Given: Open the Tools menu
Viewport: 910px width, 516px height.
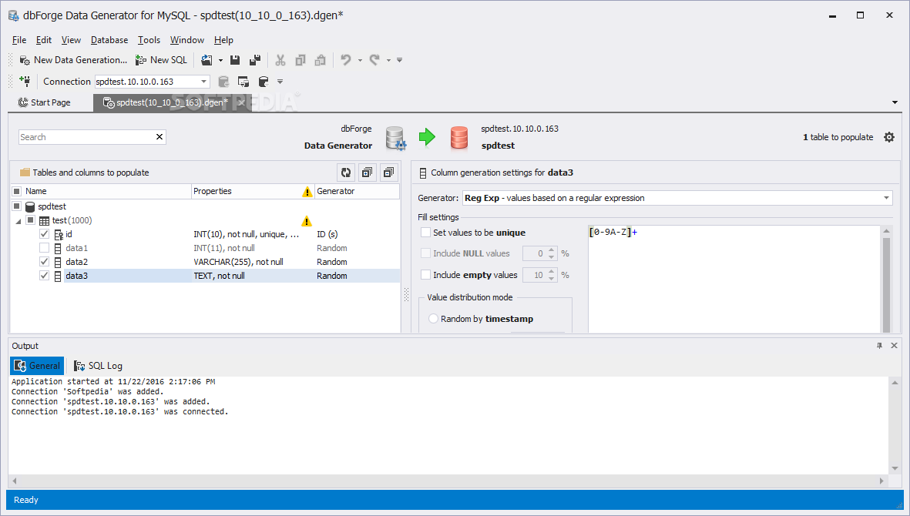Looking at the screenshot, I should [149, 40].
